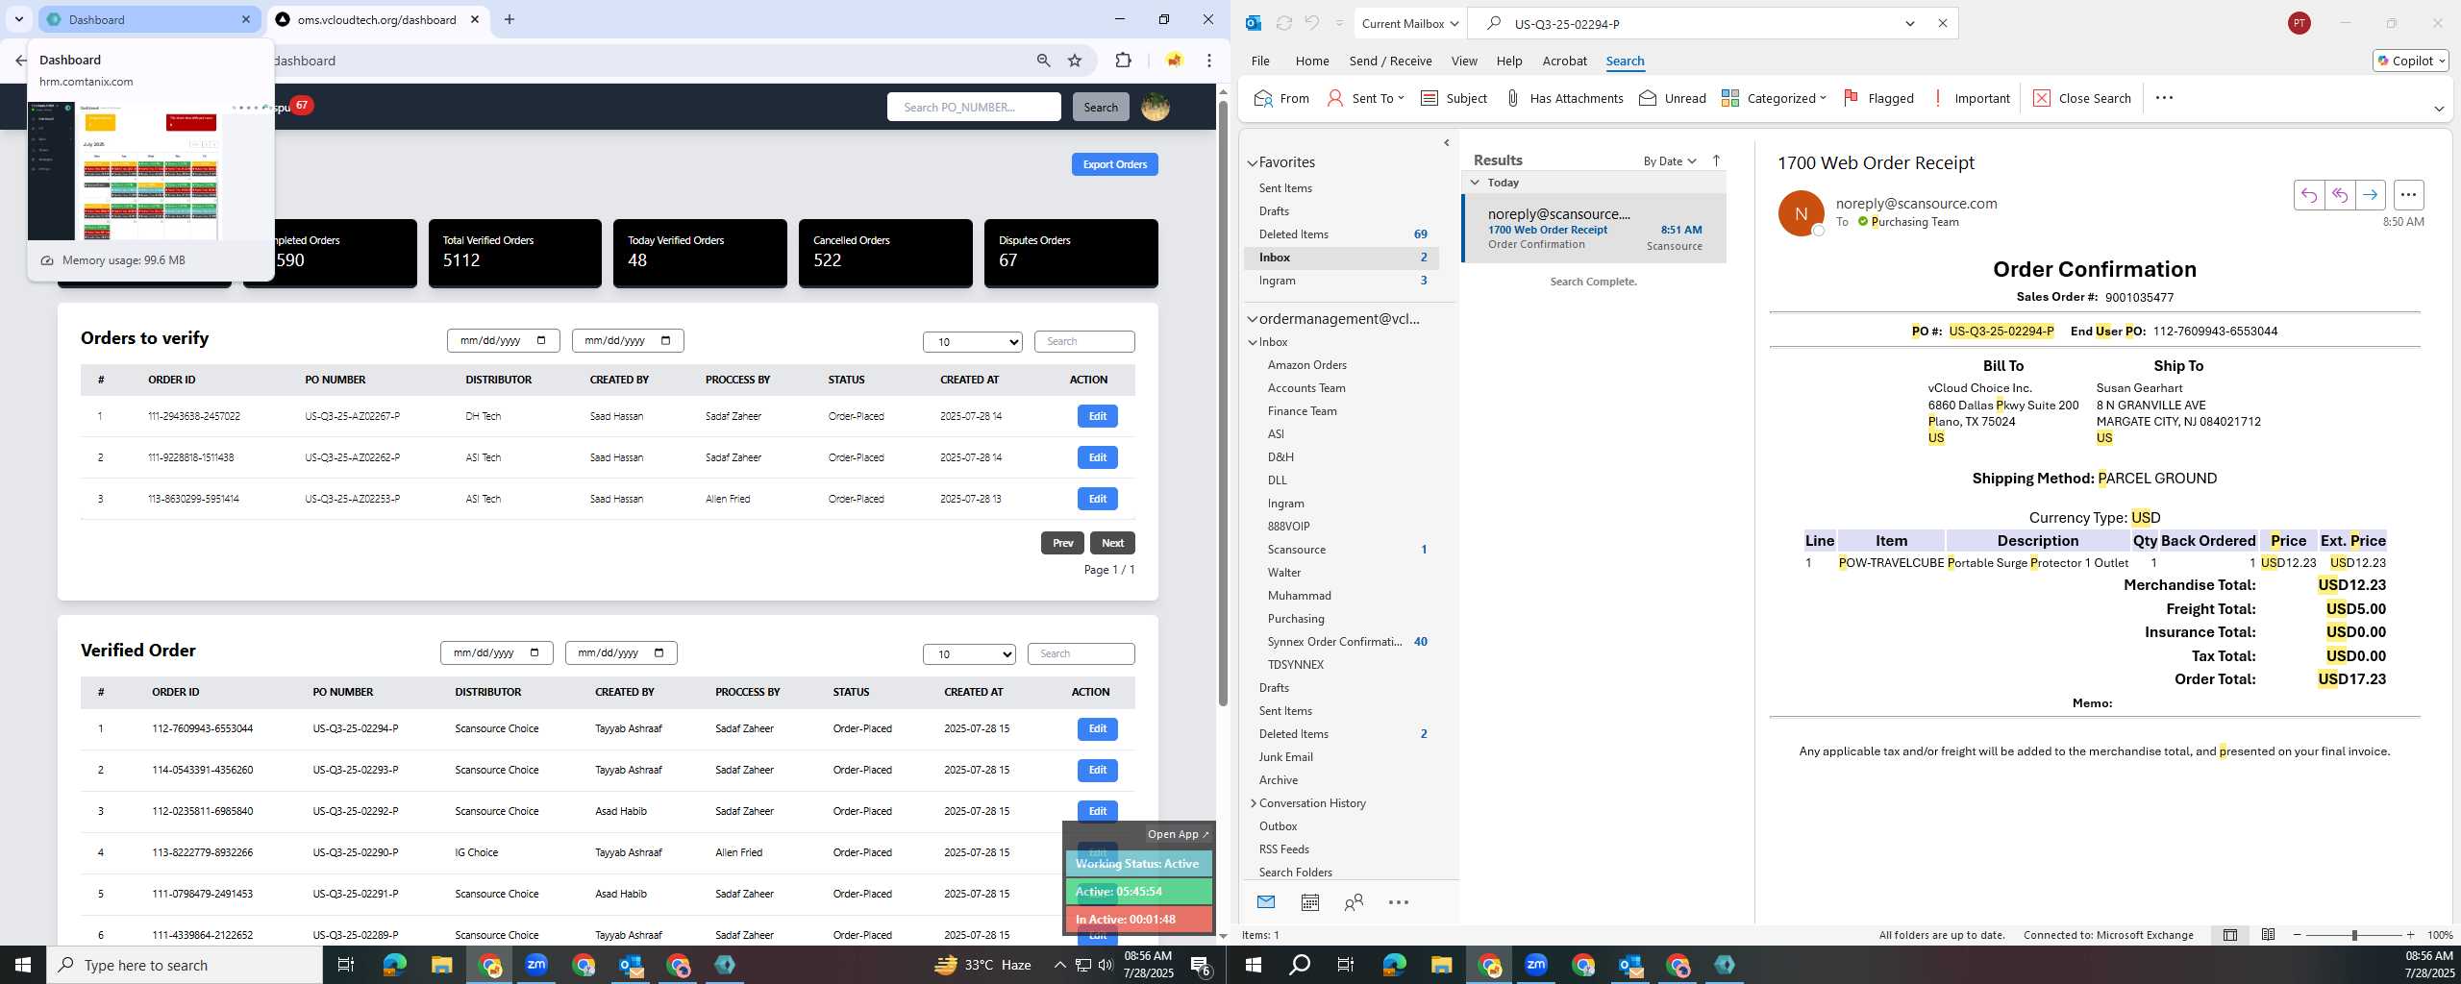Open Outlook People navigation icon
This screenshot has height=984, width=2461.
1354,902
